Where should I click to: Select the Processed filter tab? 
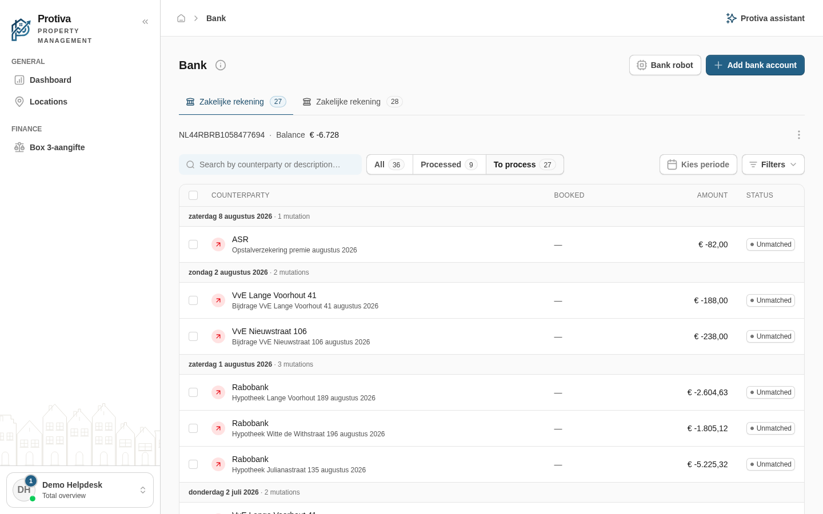tap(449, 164)
